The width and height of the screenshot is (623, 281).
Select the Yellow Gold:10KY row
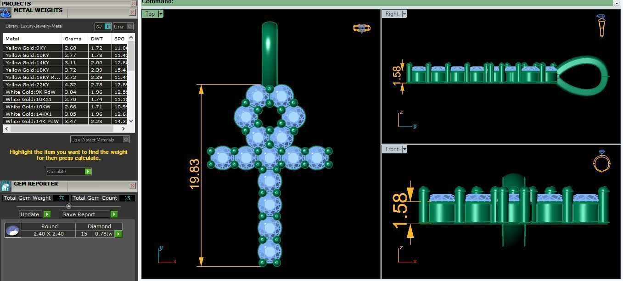point(65,55)
